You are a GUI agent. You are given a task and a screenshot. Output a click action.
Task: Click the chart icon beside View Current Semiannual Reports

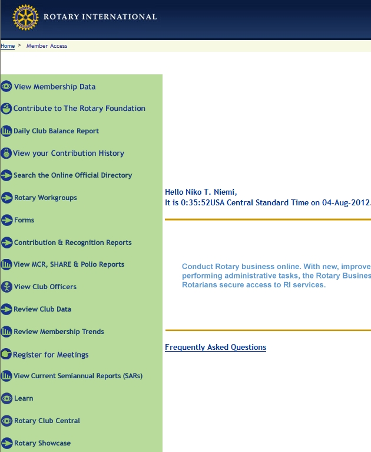6,376
